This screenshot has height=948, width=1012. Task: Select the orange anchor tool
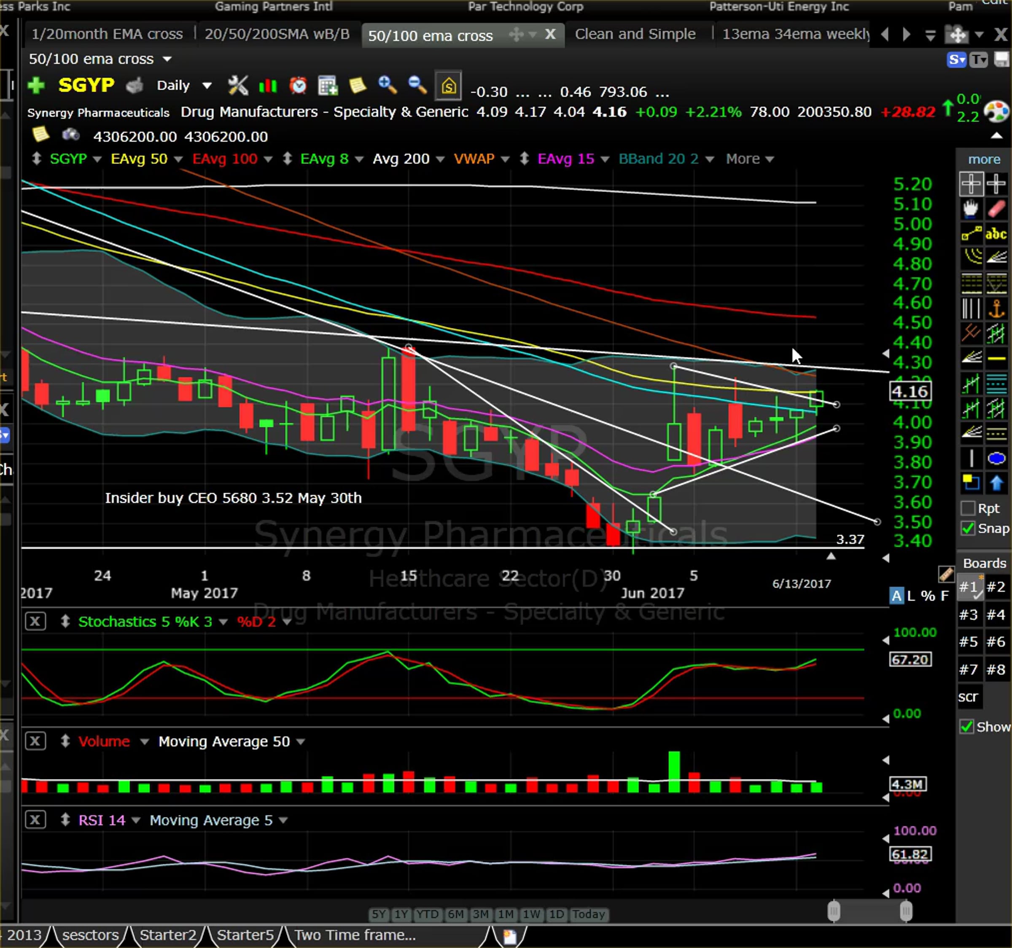[996, 309]
